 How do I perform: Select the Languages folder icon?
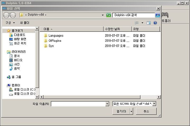click(x=46, y=35)
